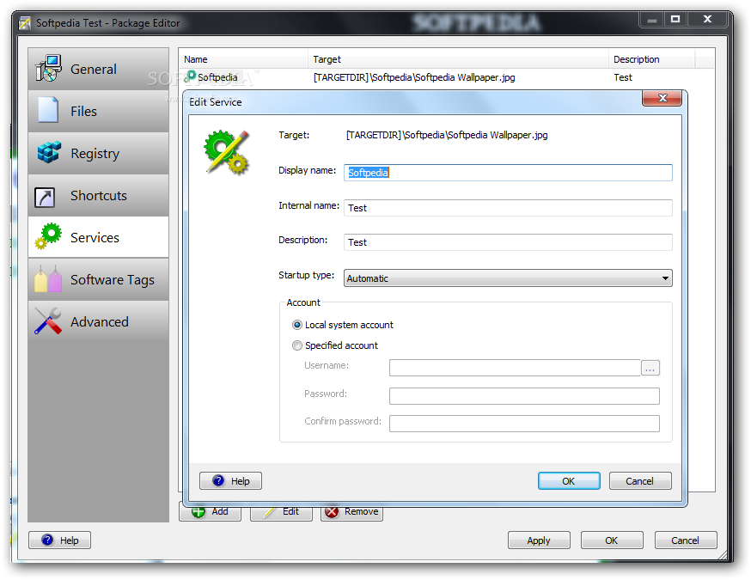Browse for username with ellipsis button
751x580 pixels.
pos(650,368)
